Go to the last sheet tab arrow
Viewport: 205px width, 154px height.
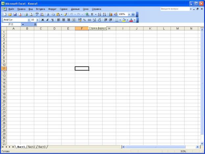(13, 147)
